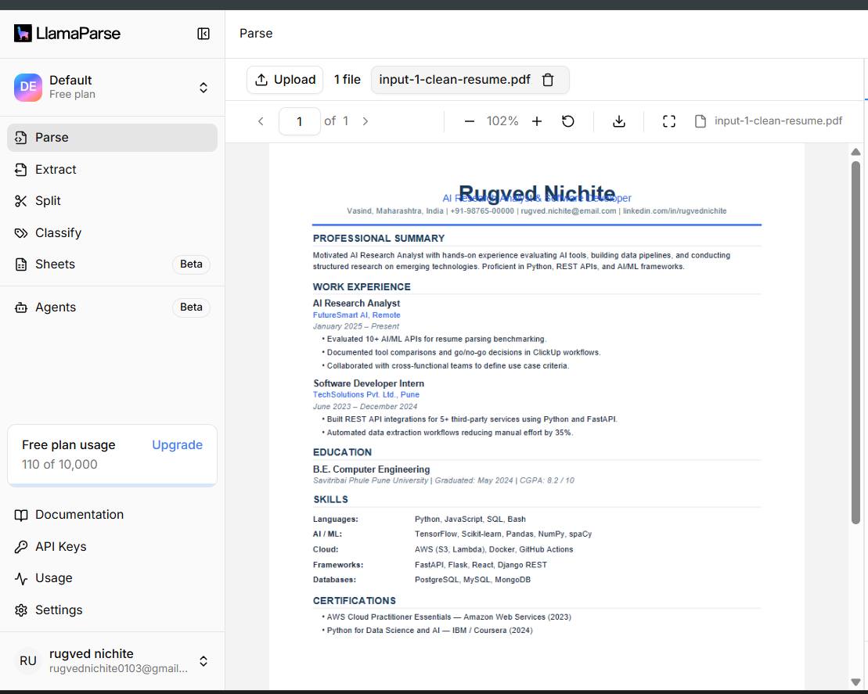Image resolution: width=868 pixels, height=694 pixels.
Task: Click 'TechSolutions Pvt. Ltd., Pune' text
Action: coord(366,394)
